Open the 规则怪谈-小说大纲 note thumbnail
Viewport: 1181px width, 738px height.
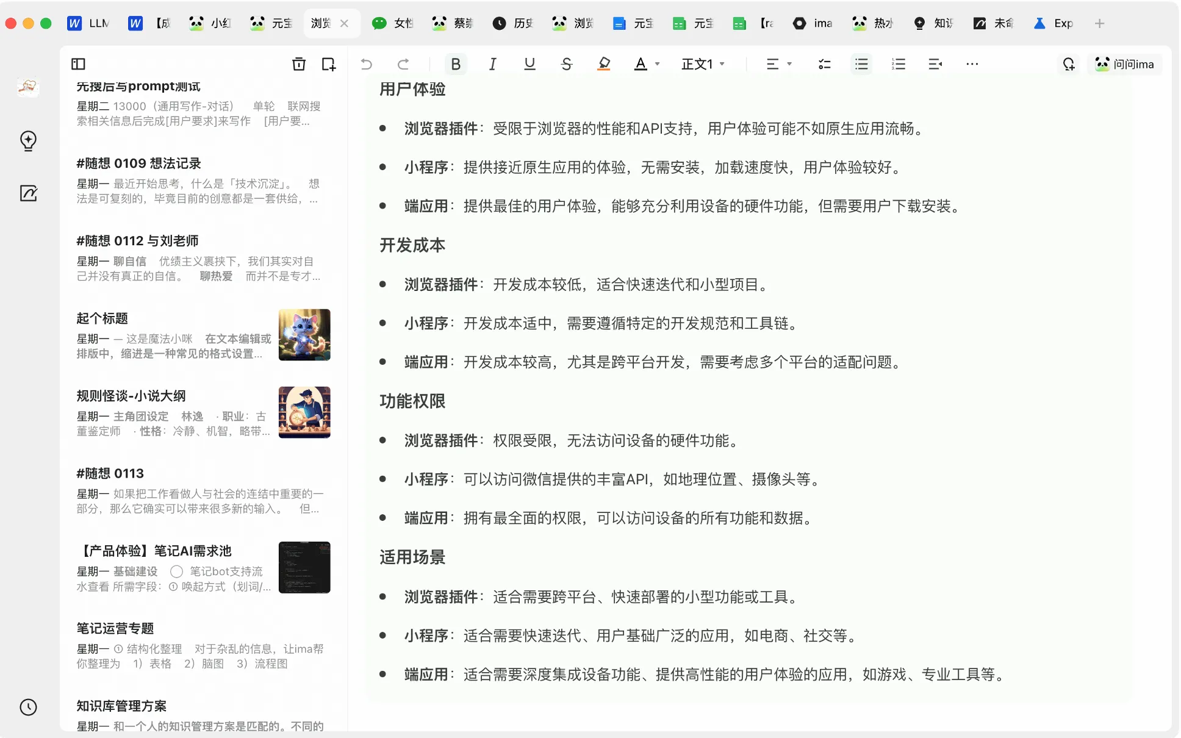click(x=304, y=412)
